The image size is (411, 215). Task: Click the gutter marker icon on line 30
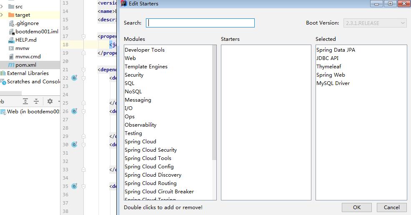pyautogui.click(x=75, y=145)
